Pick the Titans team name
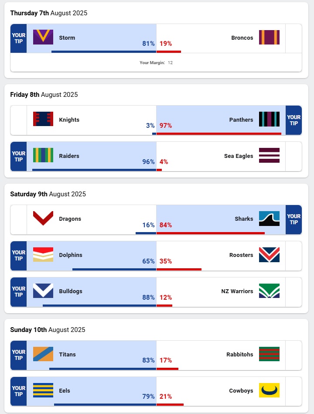Viewport: 314px width, 414px height. (67, 354)
